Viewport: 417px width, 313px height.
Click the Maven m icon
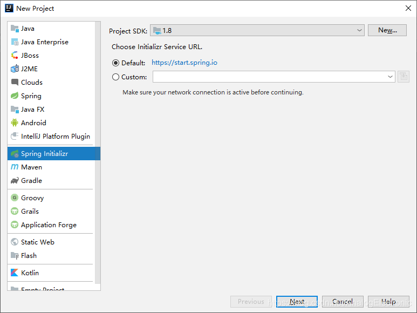[15, 167]
